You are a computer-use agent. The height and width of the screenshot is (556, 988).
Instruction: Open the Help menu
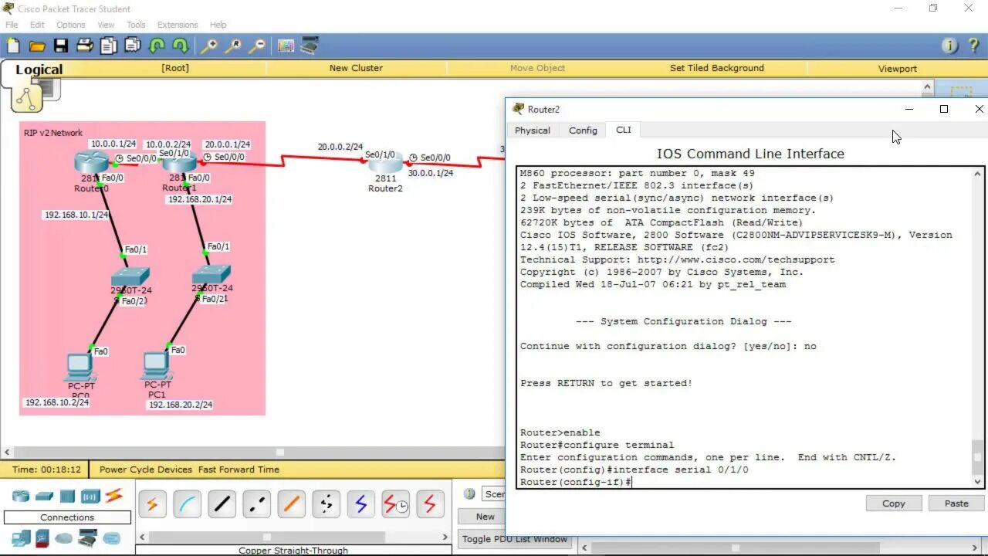(x=218, y=25)
